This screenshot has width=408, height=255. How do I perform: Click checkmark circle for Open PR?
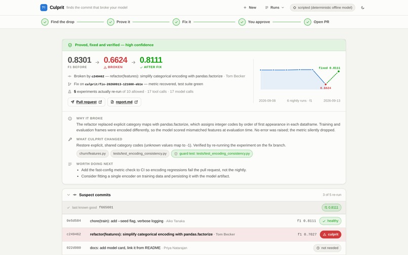coord(308,22)
